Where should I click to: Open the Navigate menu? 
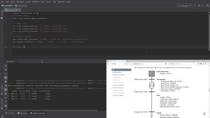tap(20, 2)
